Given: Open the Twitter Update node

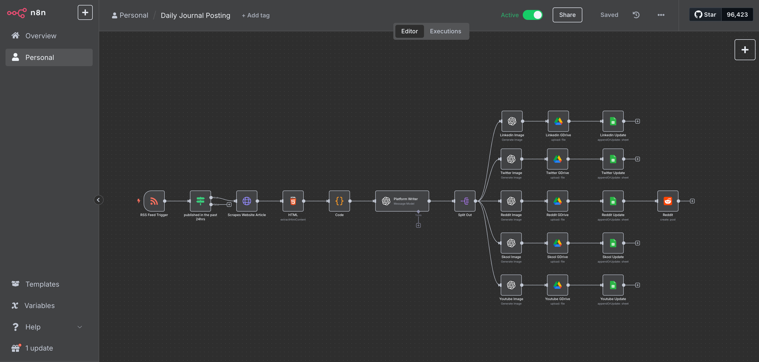Looking at the screenshot, I should pos(613,159).
